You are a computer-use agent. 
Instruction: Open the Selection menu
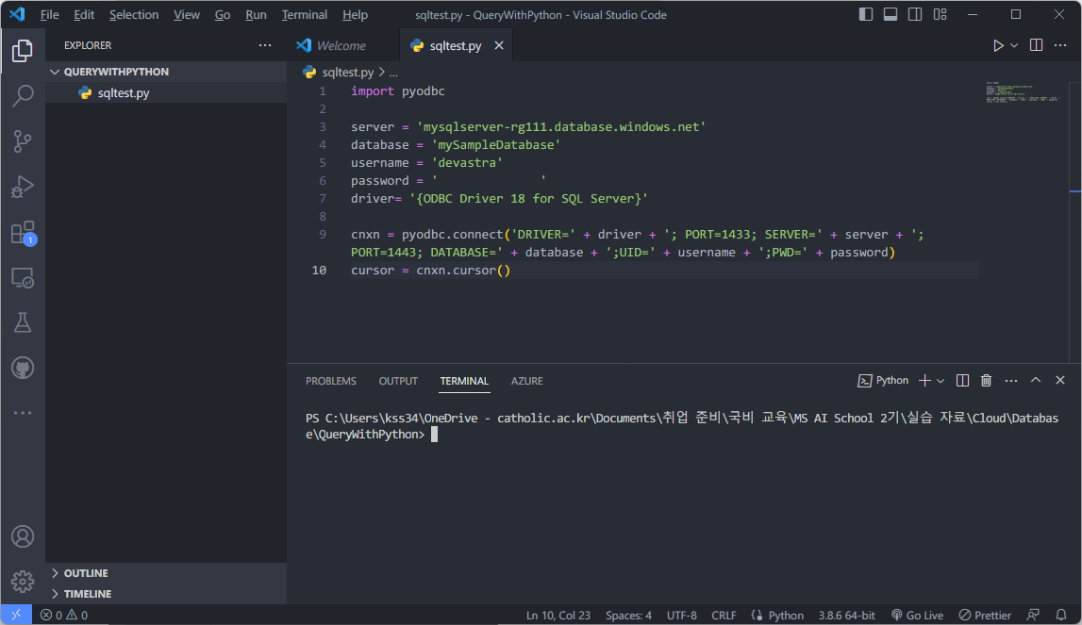pos(134,14)
